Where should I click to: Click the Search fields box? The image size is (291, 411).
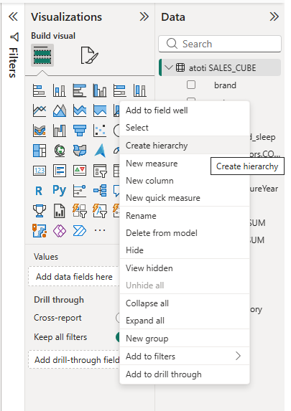[x=220, y=44]
